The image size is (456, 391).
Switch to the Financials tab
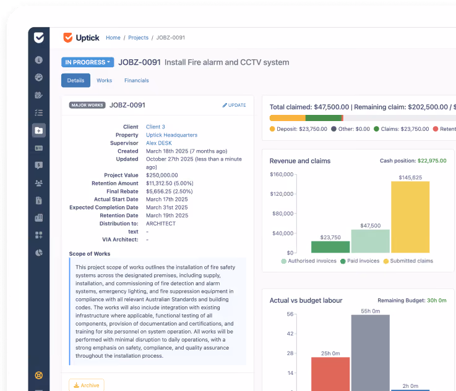click(x=136, y=80)
